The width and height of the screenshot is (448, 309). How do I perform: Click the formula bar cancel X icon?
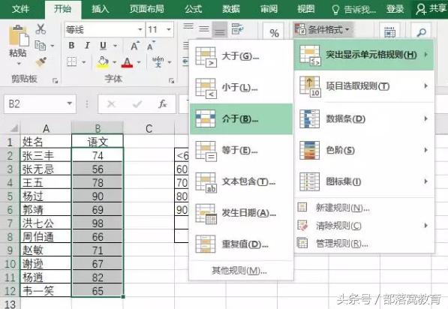111,104
